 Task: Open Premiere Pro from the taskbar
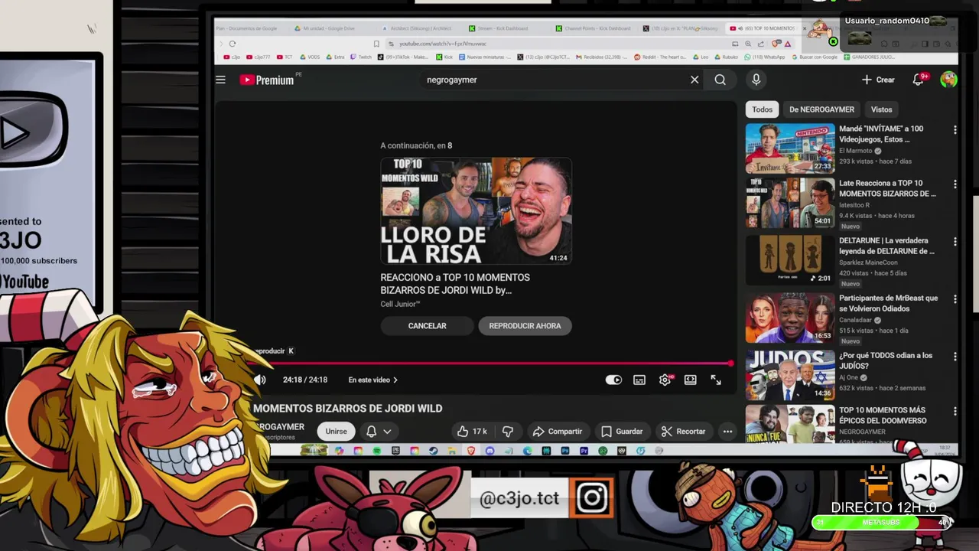click(x=584, y=451)
